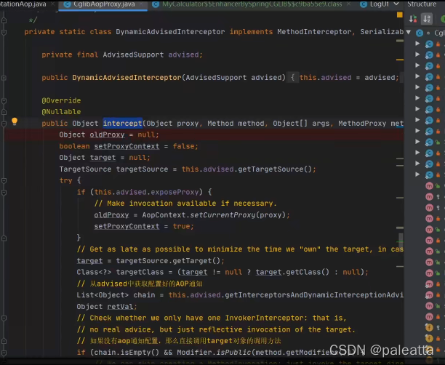Click the highlighted intercept method name
Screen dimensions: 445x365
pyautogui.click(x=122, y=123)
